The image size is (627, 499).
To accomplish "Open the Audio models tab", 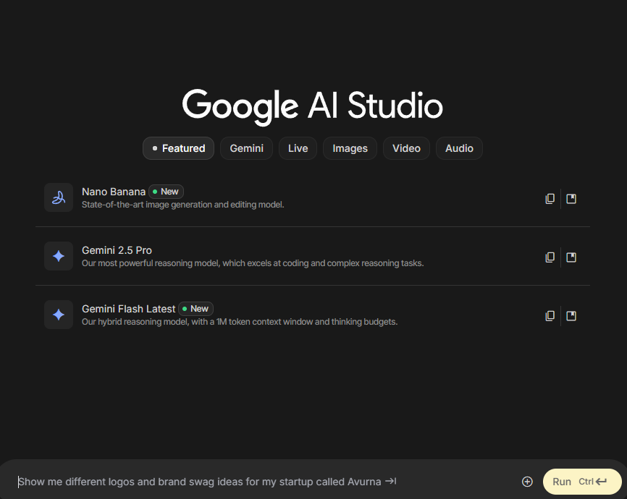I will tap(459, 148).
